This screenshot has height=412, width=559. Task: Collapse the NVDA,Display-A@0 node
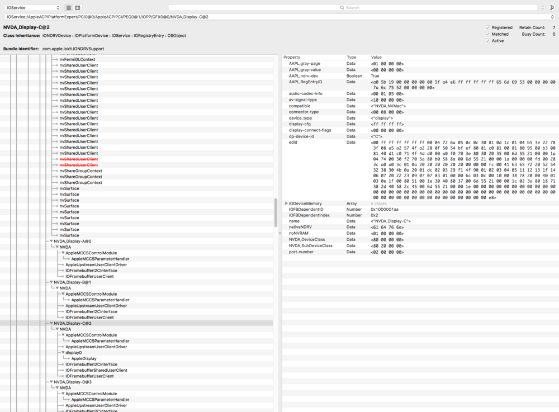(x=51, y=241)
